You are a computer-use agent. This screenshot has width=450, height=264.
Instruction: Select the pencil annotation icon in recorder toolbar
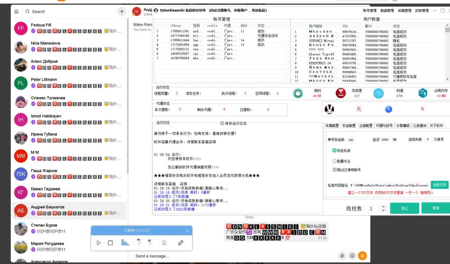(180, 243)
